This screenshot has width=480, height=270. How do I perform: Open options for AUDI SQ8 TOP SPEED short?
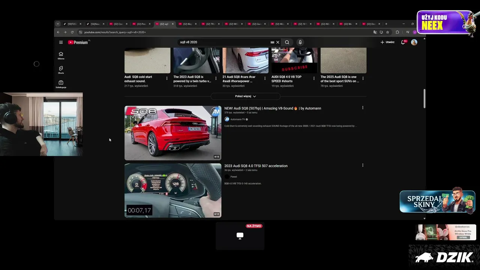click(314, 78)
